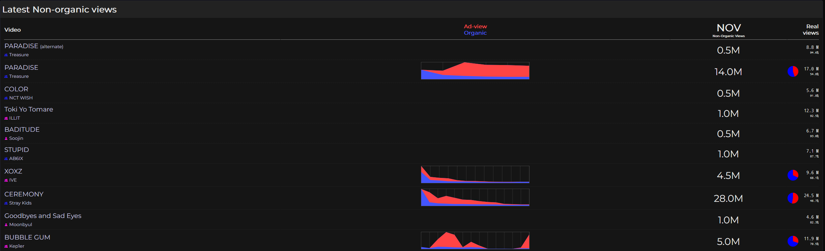Click the group icon beside NCT WISH
Screen dimensions: 825x251
pyautogui.click(x=6, y=98)
